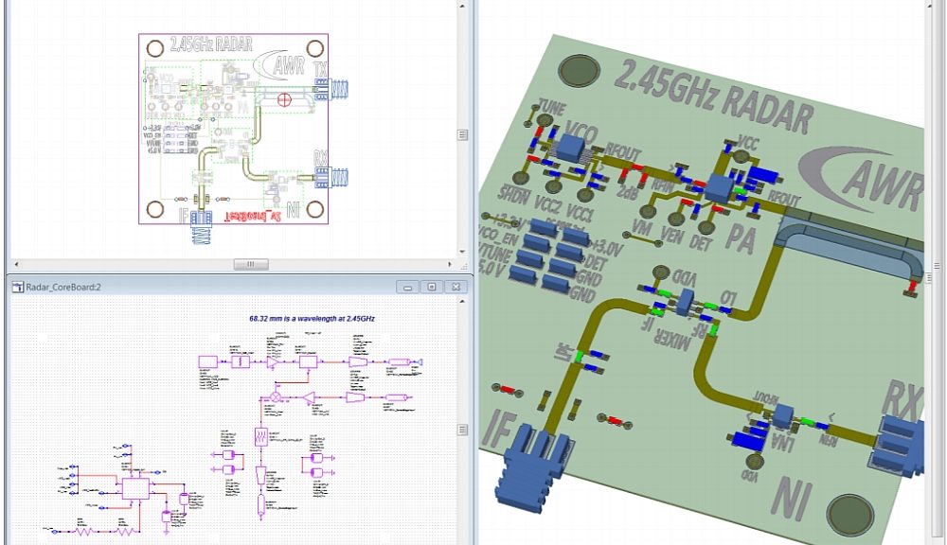Click the 2D layout vertical scrollbar thumb

[463, 134]
